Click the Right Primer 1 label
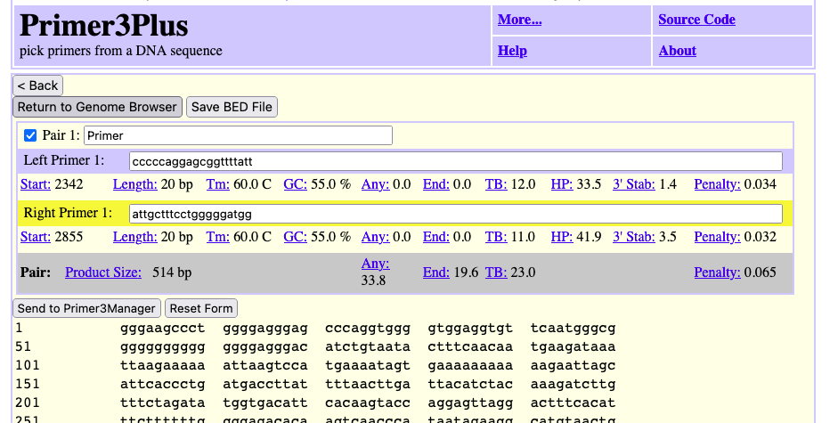Viewport: 838px width, 423px height. pyautogui.click(x=68, y=214)
